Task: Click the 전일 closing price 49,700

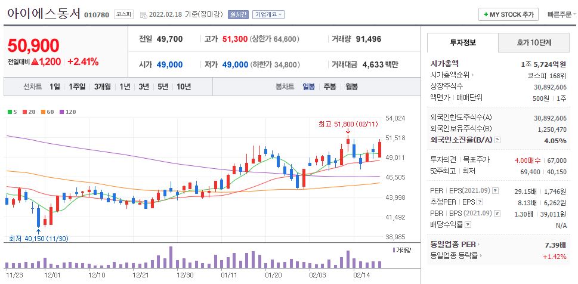Action: click(169, 39)
